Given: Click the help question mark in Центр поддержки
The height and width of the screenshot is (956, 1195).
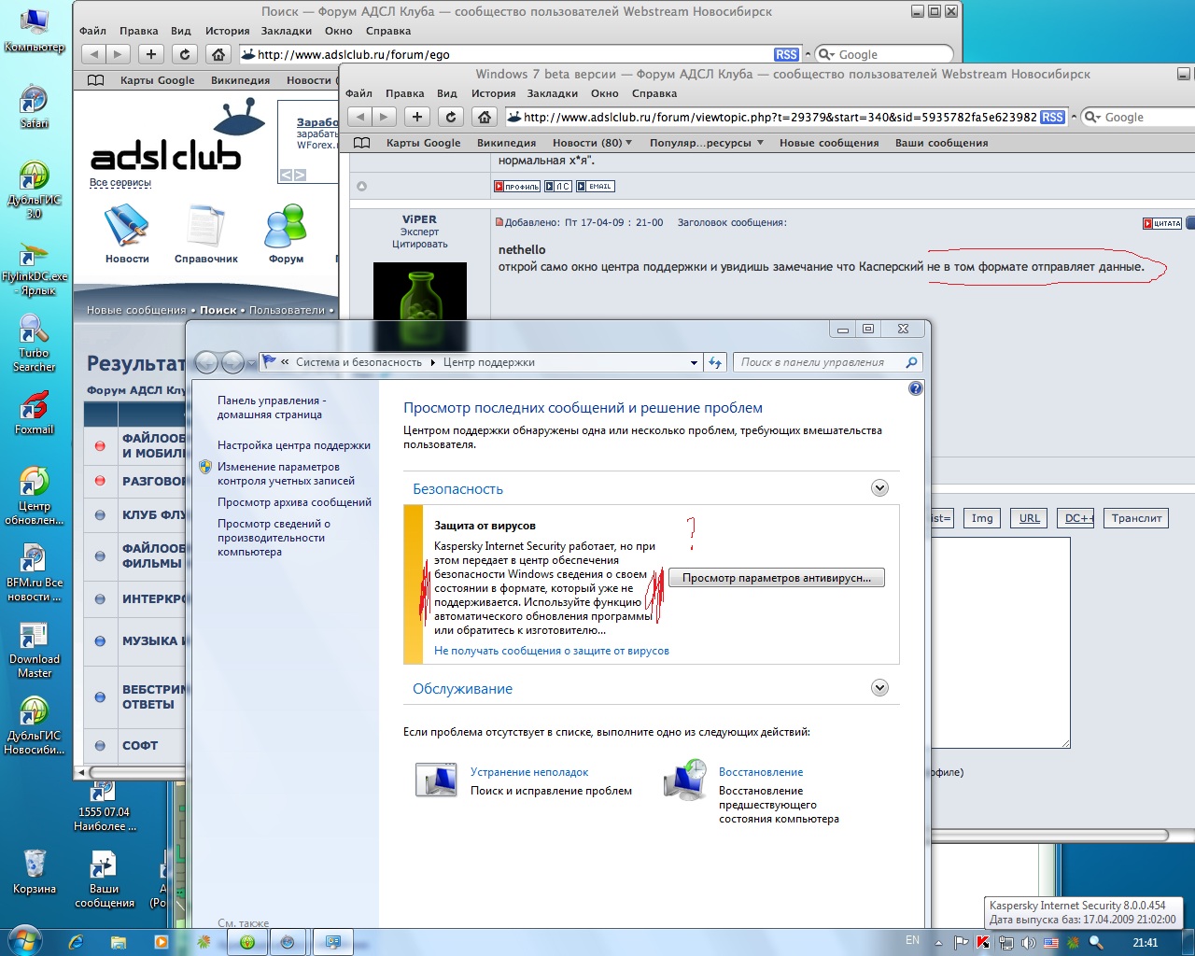Looking at the screenshot, I should pos(916,388).
